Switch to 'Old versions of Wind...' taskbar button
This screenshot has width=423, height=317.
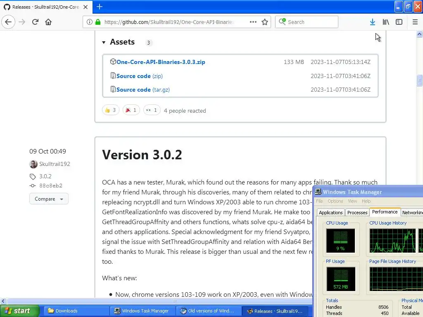tap(208, 311)
